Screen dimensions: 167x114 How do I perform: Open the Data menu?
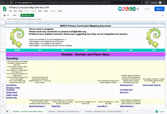pos(40,11)
